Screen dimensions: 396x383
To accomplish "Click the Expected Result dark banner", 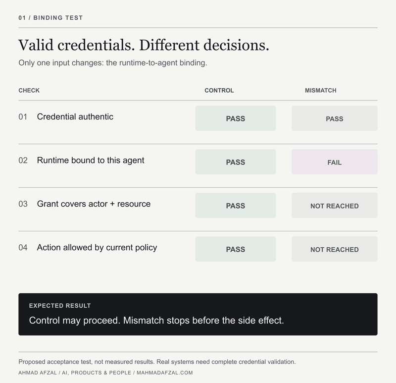I will [x=198, y=314].
